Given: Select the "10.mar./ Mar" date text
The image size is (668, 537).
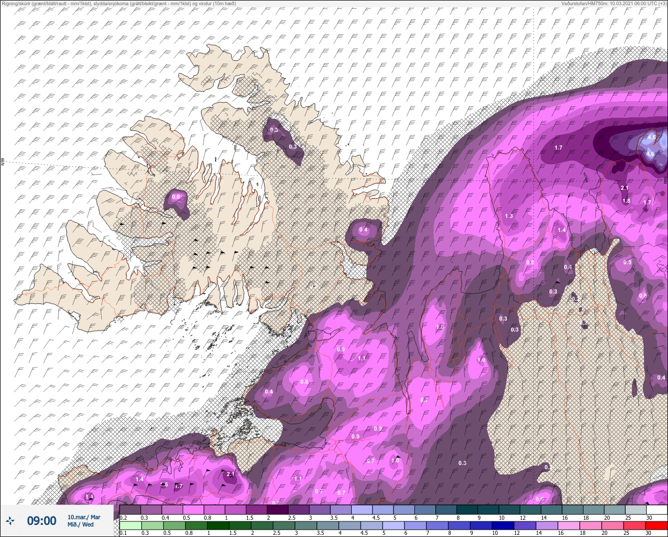Looking at the screenshot, I should [x=84, y=517].
